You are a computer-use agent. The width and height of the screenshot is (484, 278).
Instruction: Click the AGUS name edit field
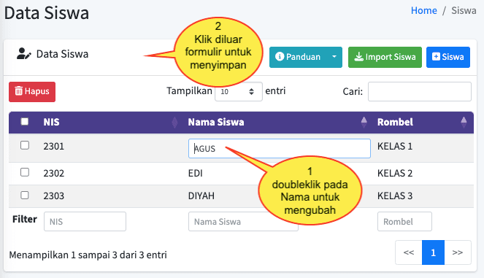280,148
